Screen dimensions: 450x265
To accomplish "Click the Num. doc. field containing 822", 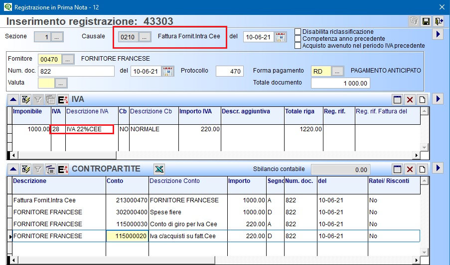I will click(x=77, y=71).
